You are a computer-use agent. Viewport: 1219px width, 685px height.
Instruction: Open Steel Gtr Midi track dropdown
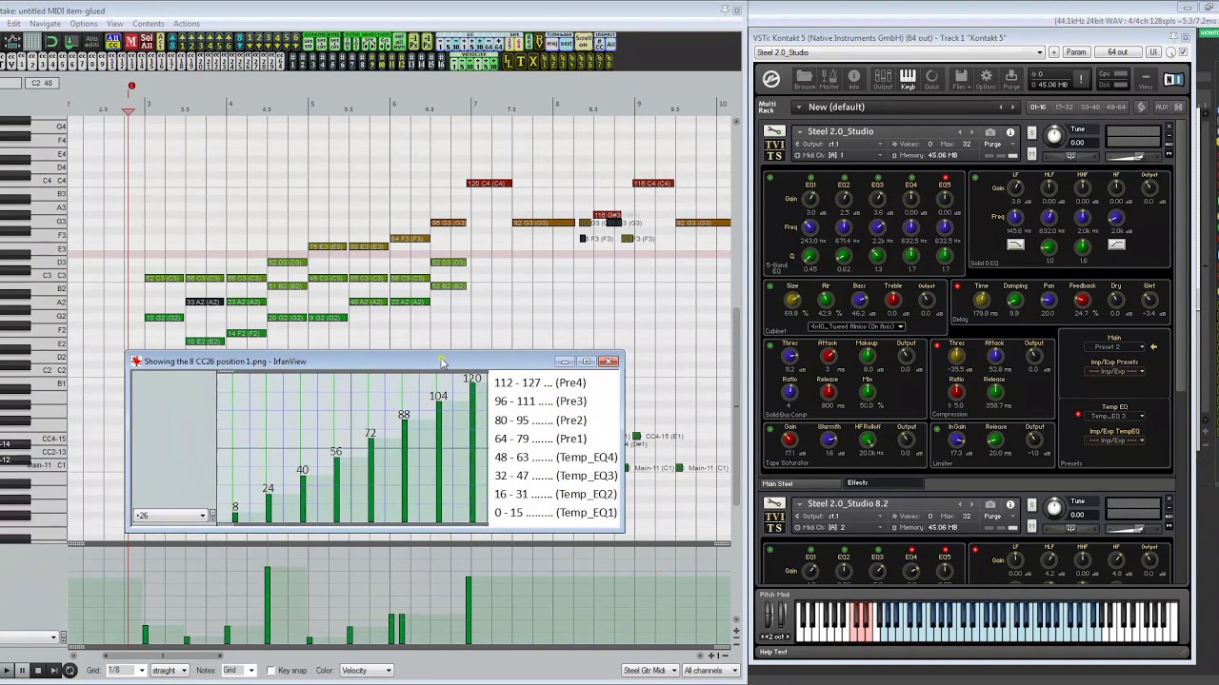click(650, 671)
